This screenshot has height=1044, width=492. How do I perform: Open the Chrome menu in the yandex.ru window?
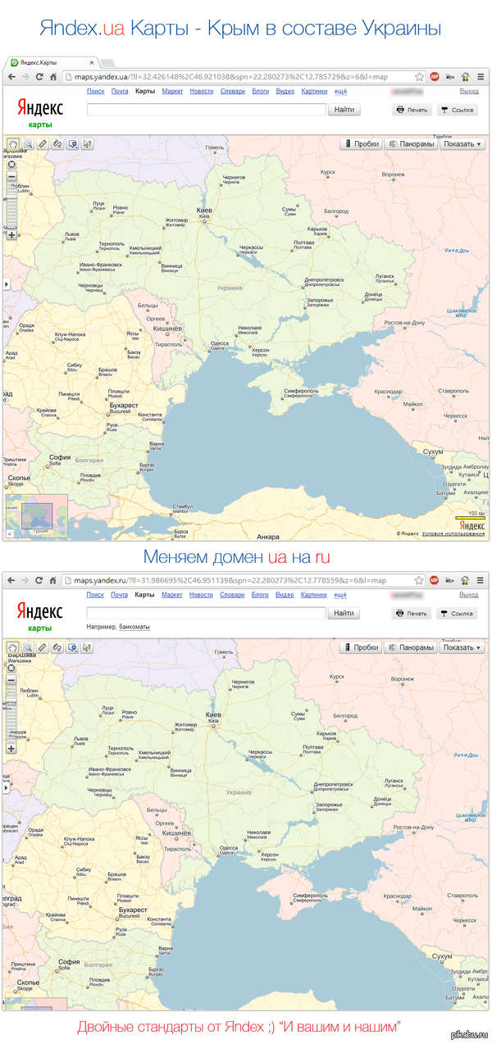point(481,580)
